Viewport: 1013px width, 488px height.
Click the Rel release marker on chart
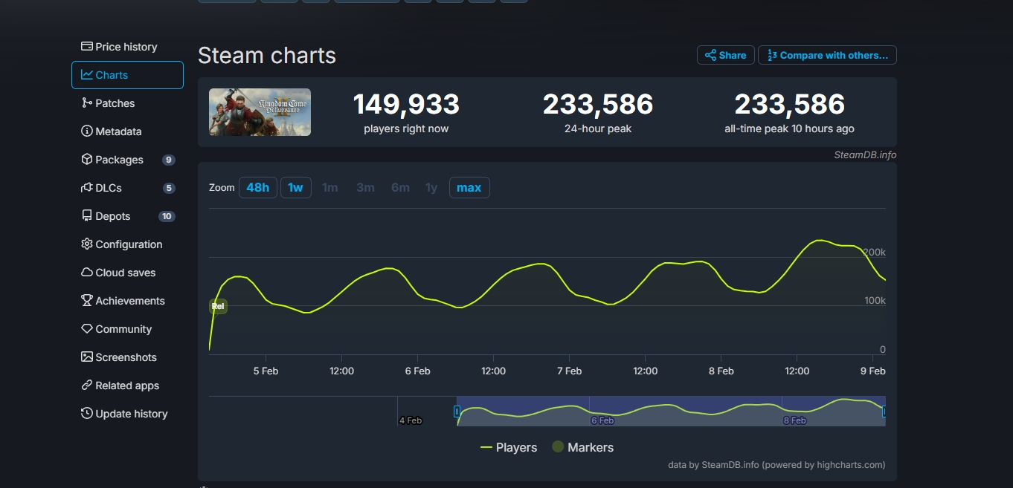click(x=218, y=306)
